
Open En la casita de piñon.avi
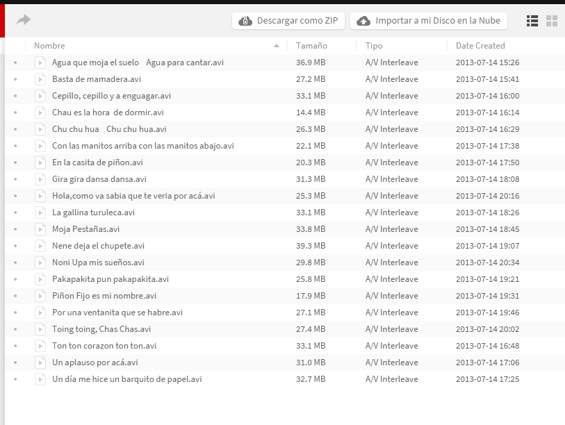(97, 162)
